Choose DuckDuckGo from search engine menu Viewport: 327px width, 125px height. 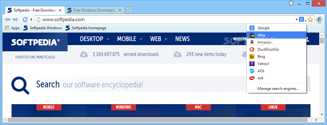pyautogui.click(x=276, y=49)
